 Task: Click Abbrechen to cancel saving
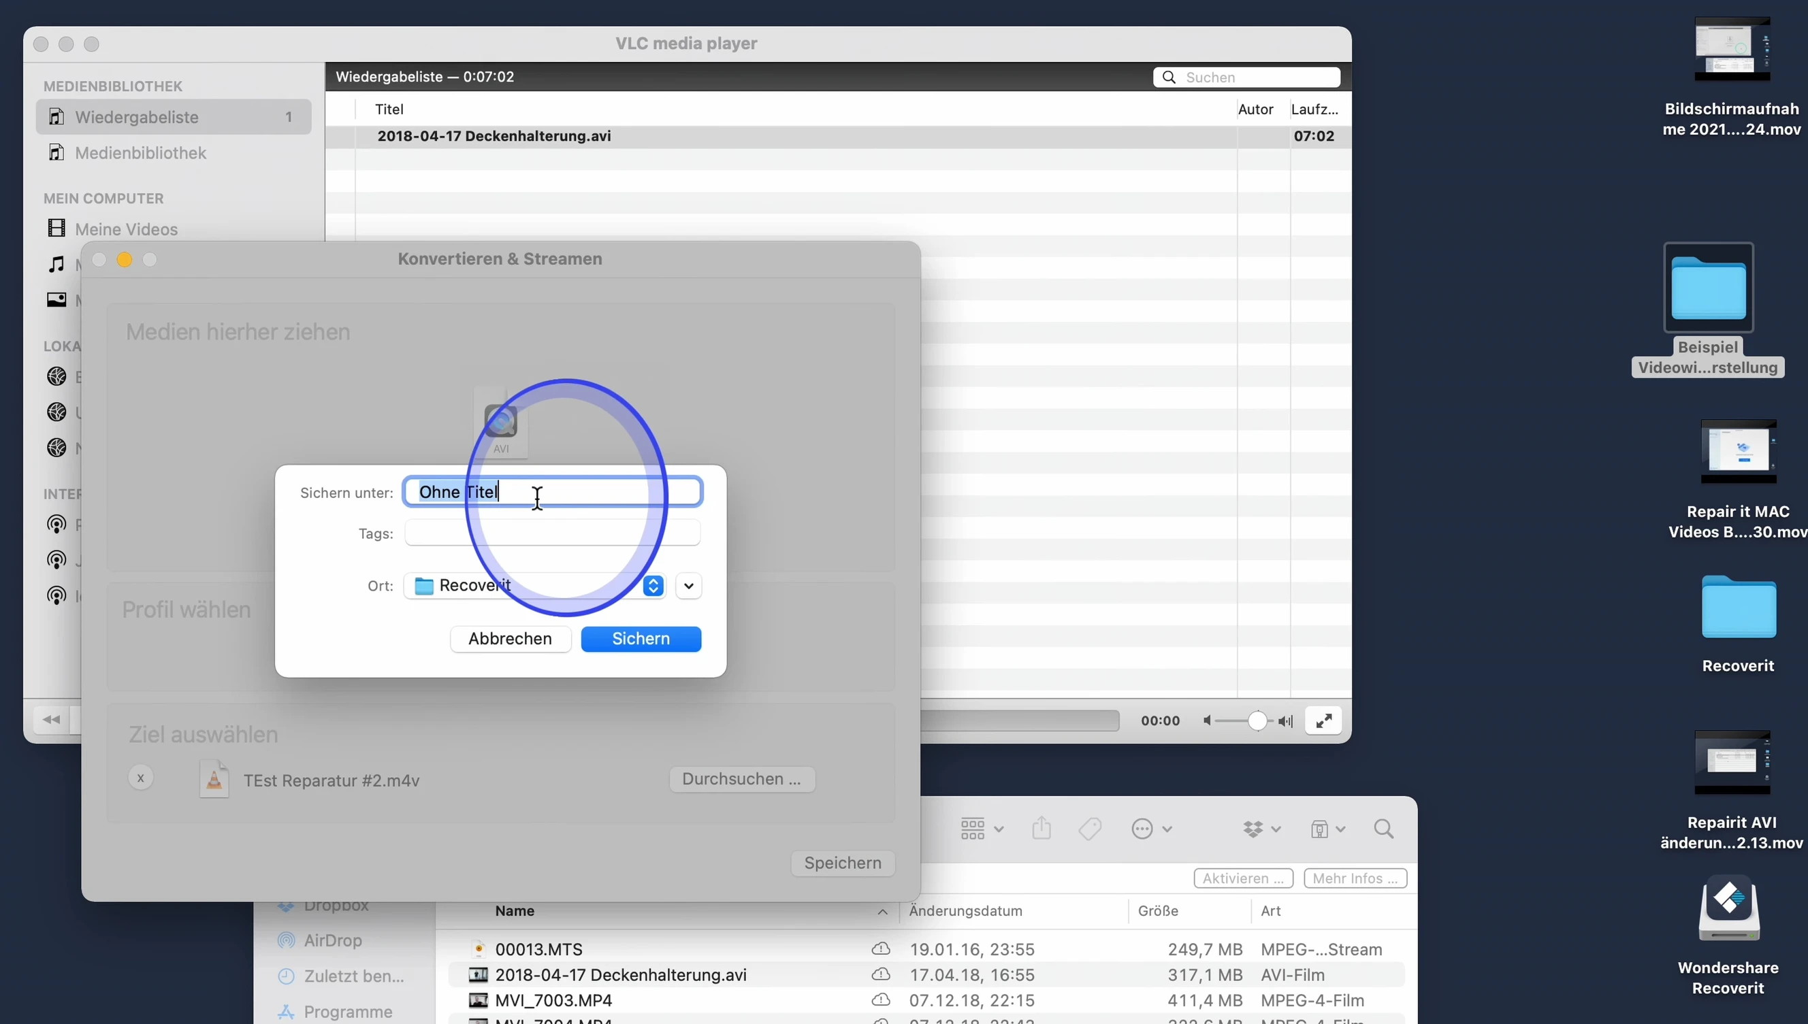point(510,639)
